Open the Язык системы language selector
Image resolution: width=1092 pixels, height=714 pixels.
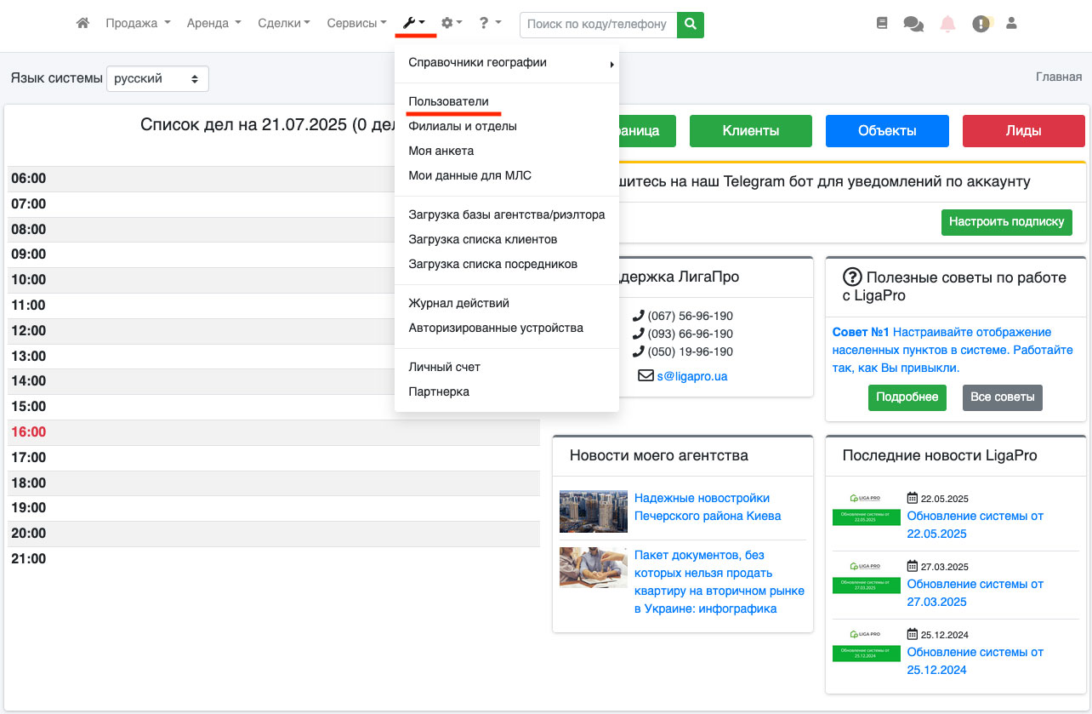[157, 78]
